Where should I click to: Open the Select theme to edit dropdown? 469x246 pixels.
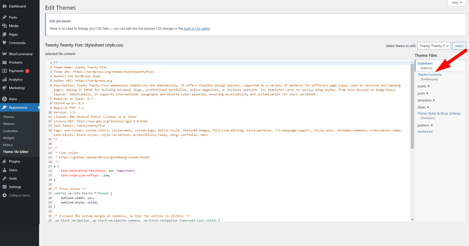pyautogui.click(x=434, y=46)
